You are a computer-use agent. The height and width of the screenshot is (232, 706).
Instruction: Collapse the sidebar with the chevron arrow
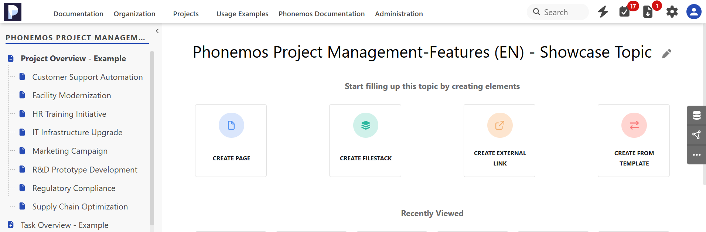tap(157, 31)
